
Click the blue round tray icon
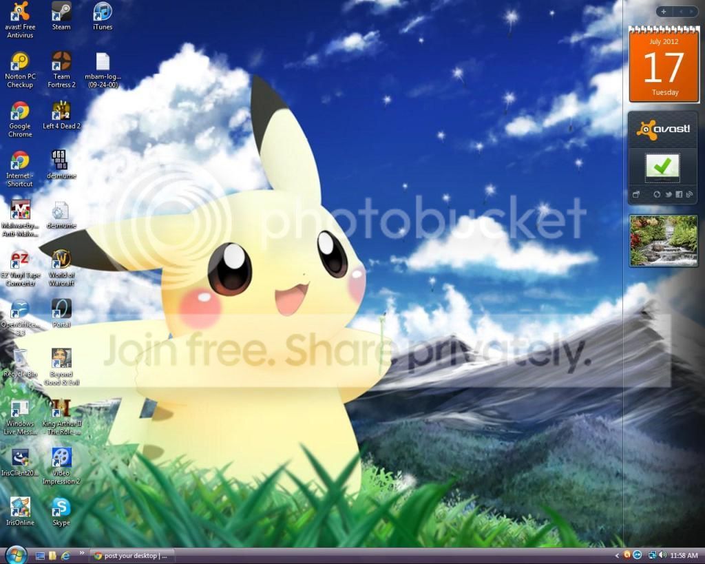point(638,556)
